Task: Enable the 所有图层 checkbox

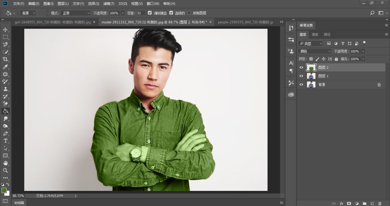Action: point(189,13)
